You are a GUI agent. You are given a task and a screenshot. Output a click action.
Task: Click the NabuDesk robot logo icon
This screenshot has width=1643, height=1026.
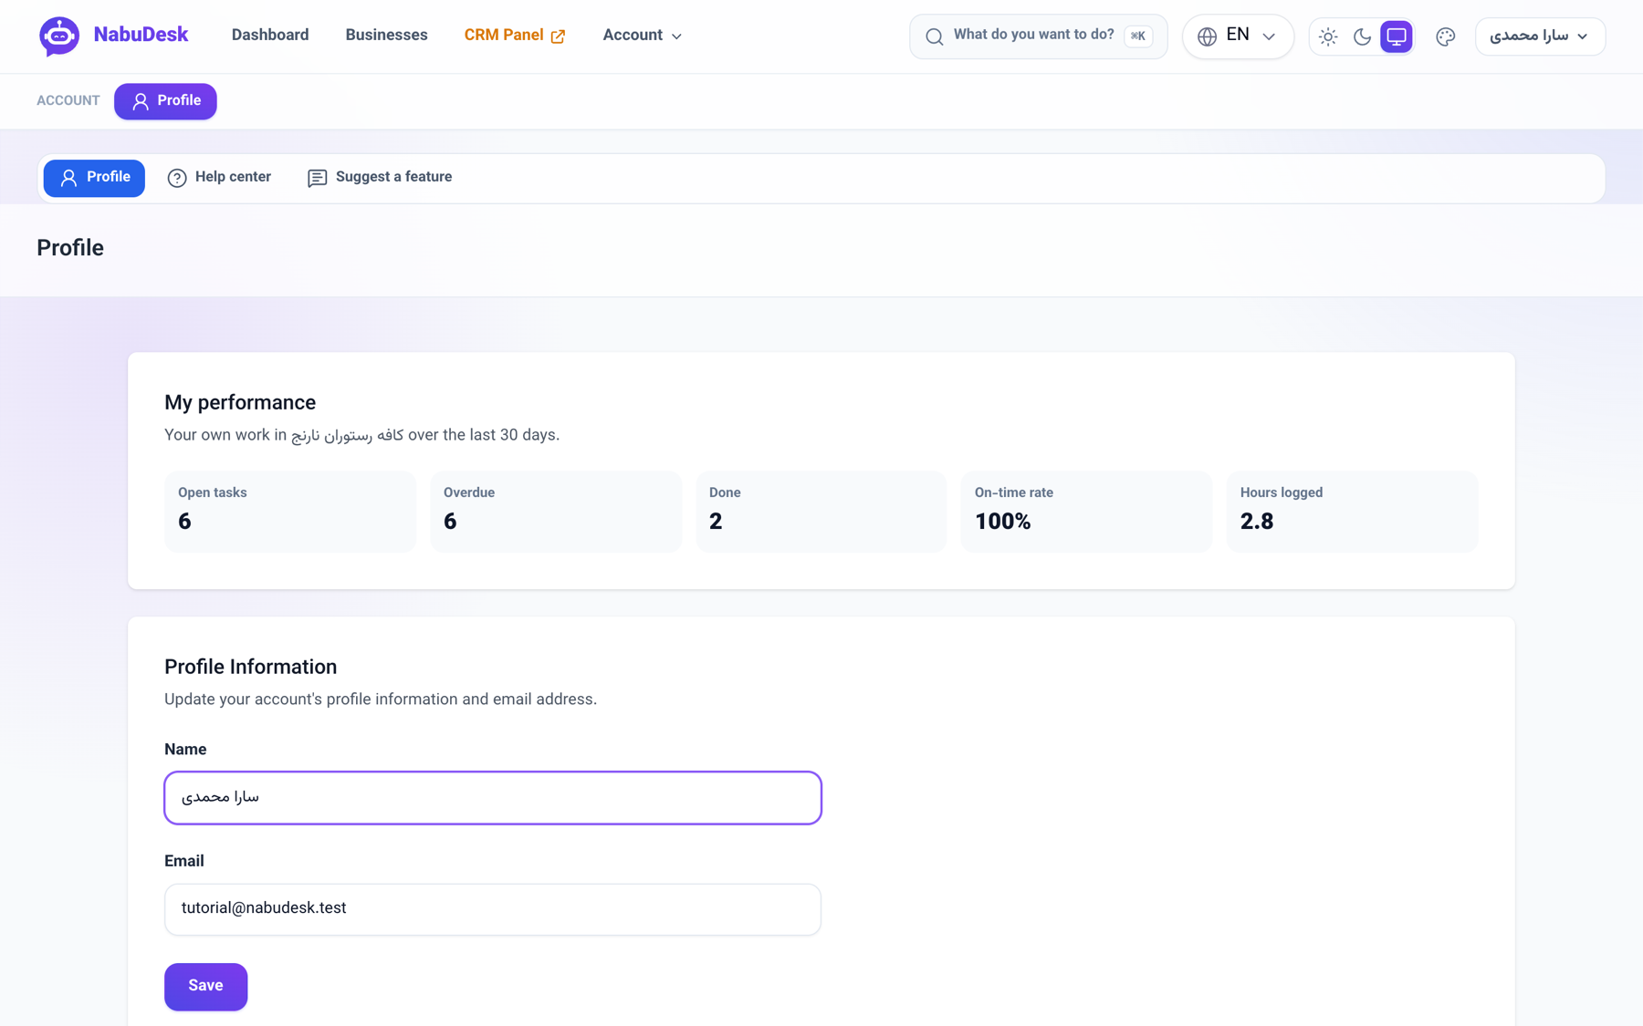(59, 36)
